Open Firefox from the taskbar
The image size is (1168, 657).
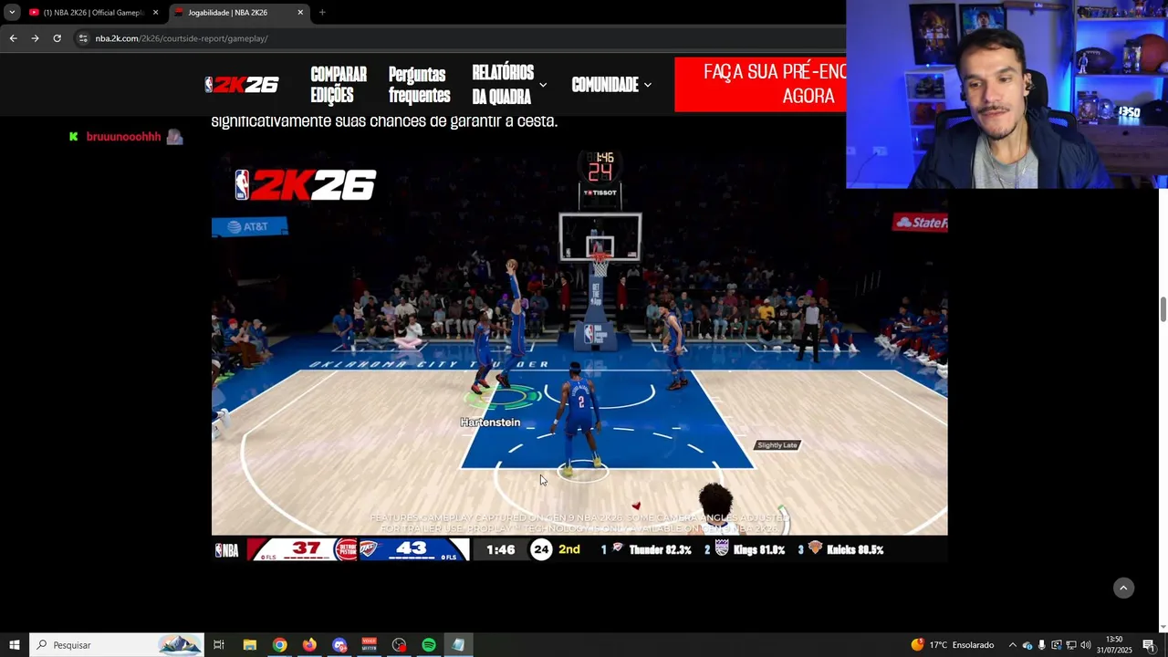pos(309,645)
